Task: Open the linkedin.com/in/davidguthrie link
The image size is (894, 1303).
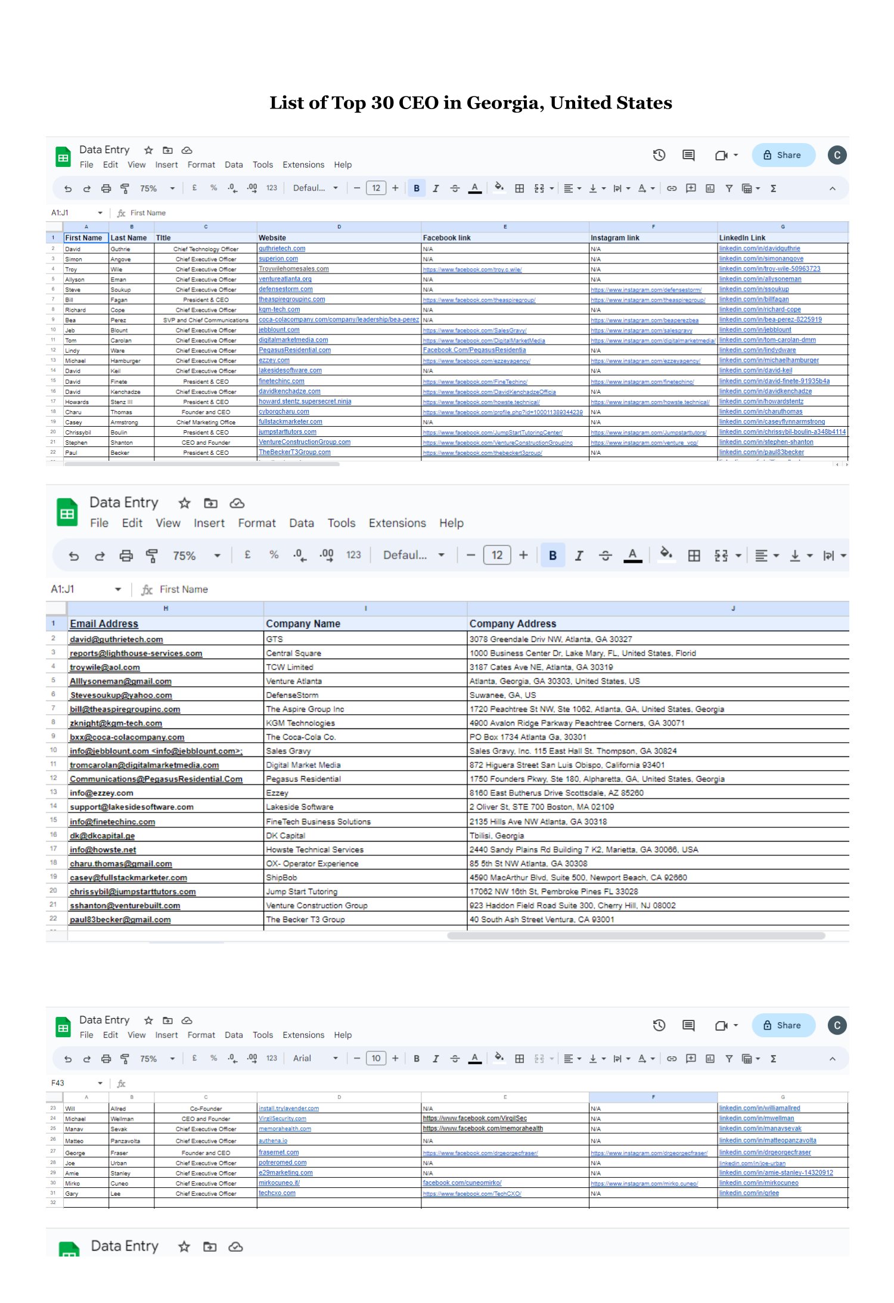Action: (759, 249)
